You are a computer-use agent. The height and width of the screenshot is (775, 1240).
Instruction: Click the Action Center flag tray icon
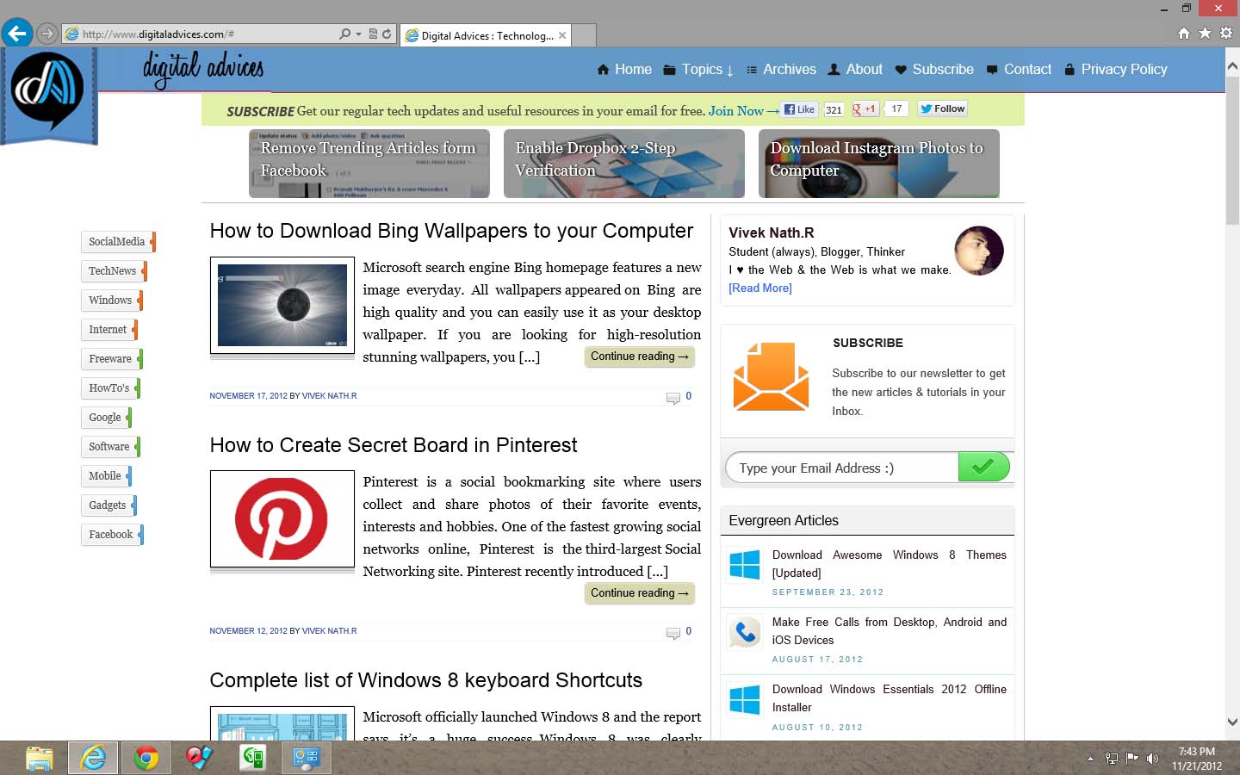pyautogui.click(x=1131, y=759)
